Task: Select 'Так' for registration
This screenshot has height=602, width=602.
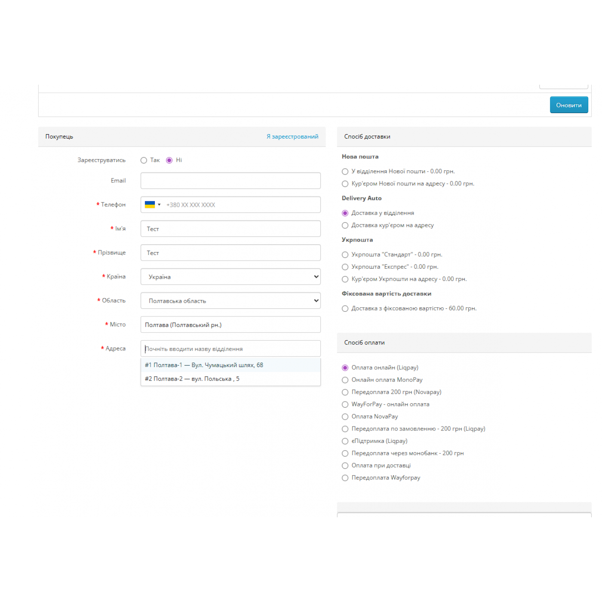Action: (x=144, y=160)
